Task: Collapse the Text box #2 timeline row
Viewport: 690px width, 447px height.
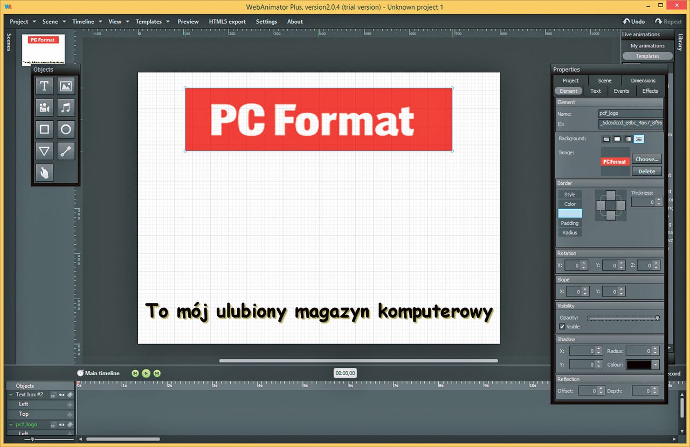Action: (11, 395)
